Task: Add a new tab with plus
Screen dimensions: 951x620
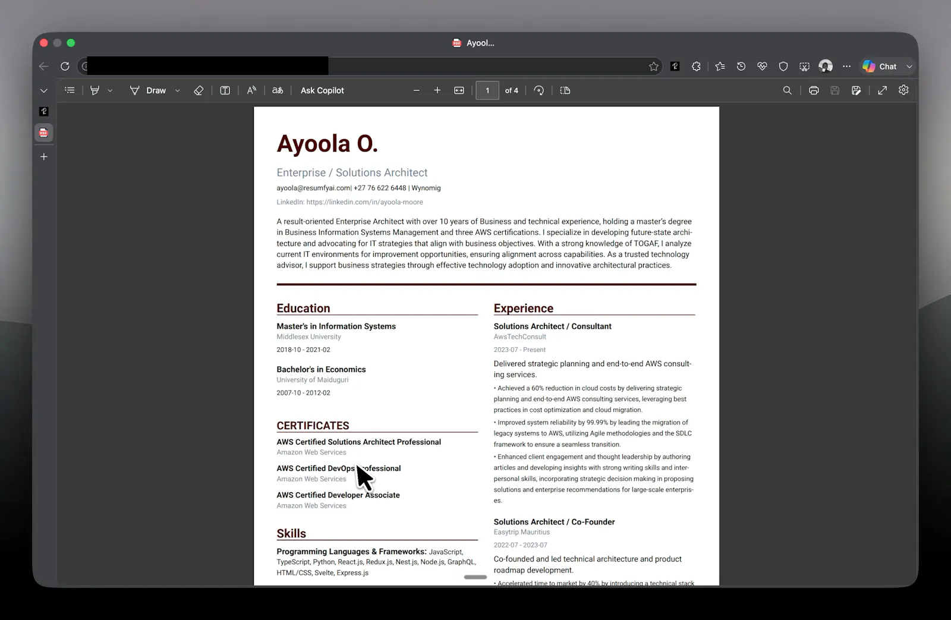Action: coord(43,157)
